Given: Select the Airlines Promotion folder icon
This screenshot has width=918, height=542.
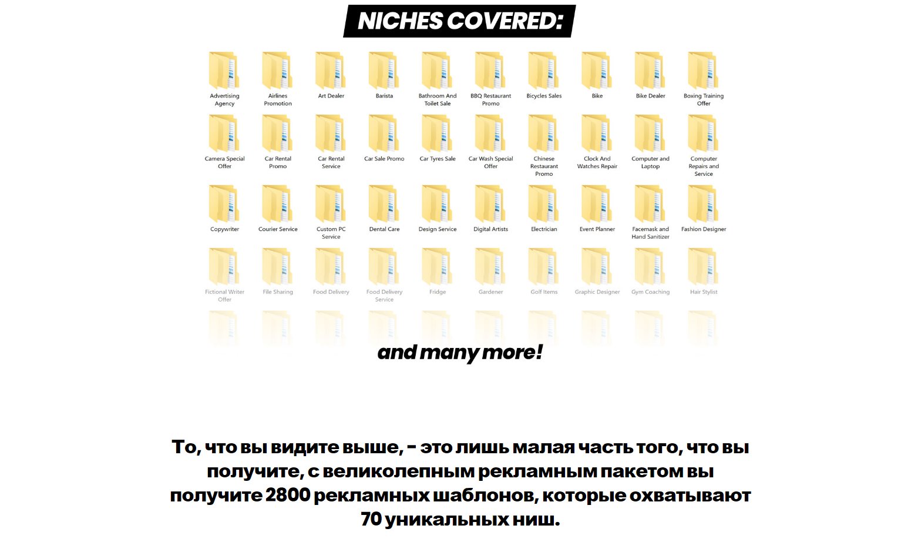Looking at the screenshot, I should (x=278, y=71).
